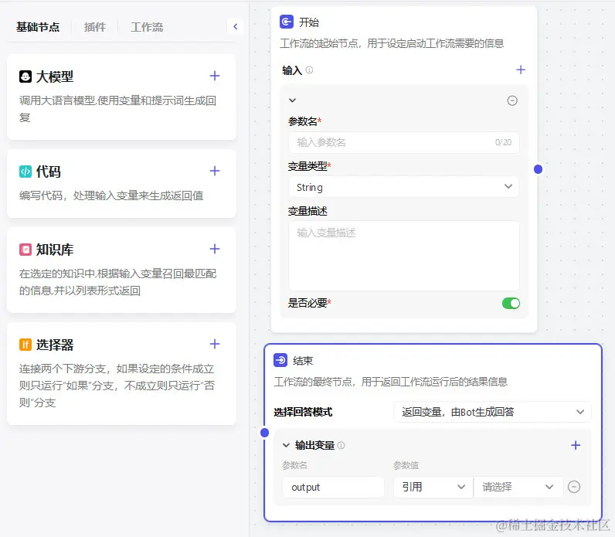The image size is (615, 537).
Task: Open the 输出变量 info tooltip icon
Action: click(341, 445)
